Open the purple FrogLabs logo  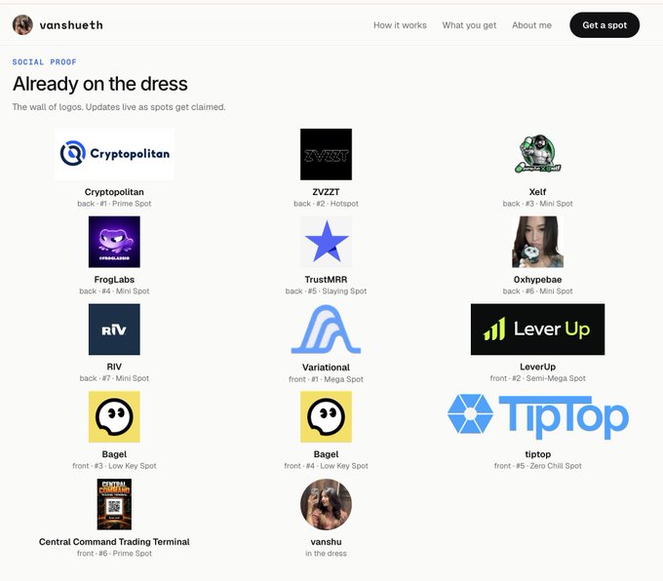114,242
